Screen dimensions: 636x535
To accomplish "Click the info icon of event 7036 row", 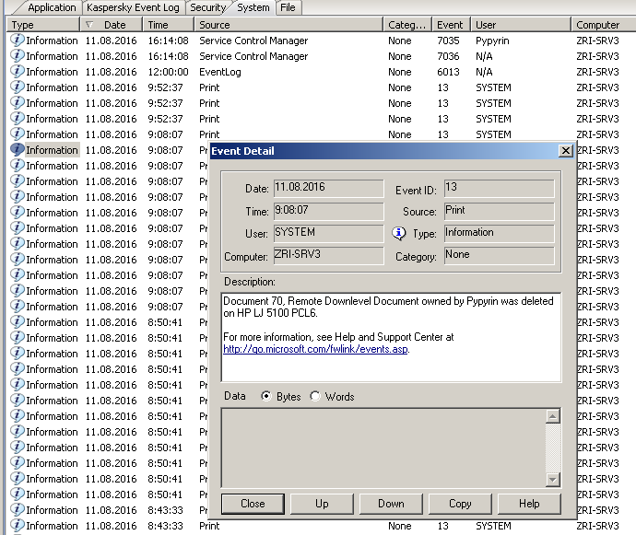I will click(x=17, y=56).
